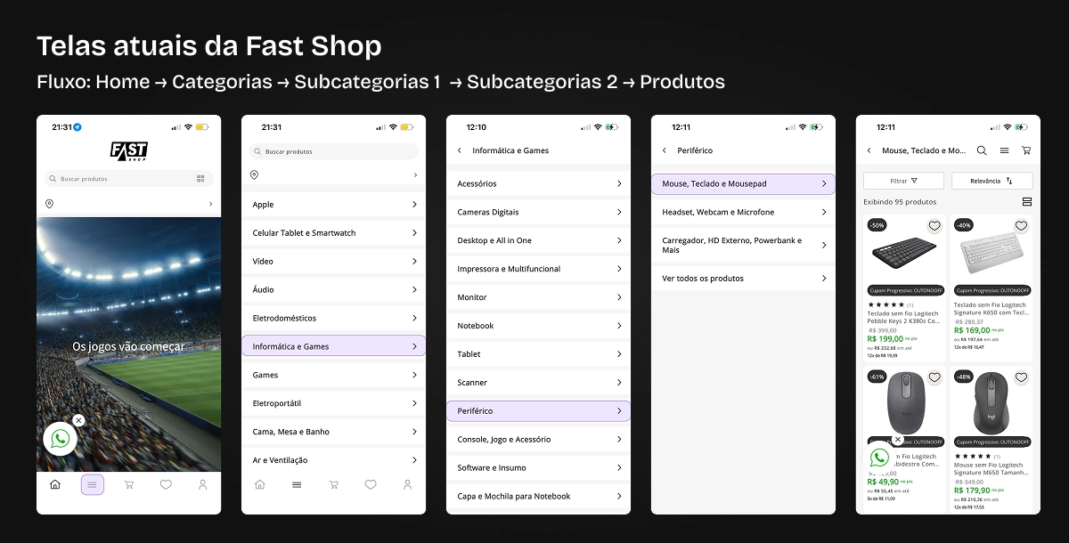This screenshot has width=1069, height=543.
Task: Tap the QR code icon in Home screen search bar
Action: point(200,179)
